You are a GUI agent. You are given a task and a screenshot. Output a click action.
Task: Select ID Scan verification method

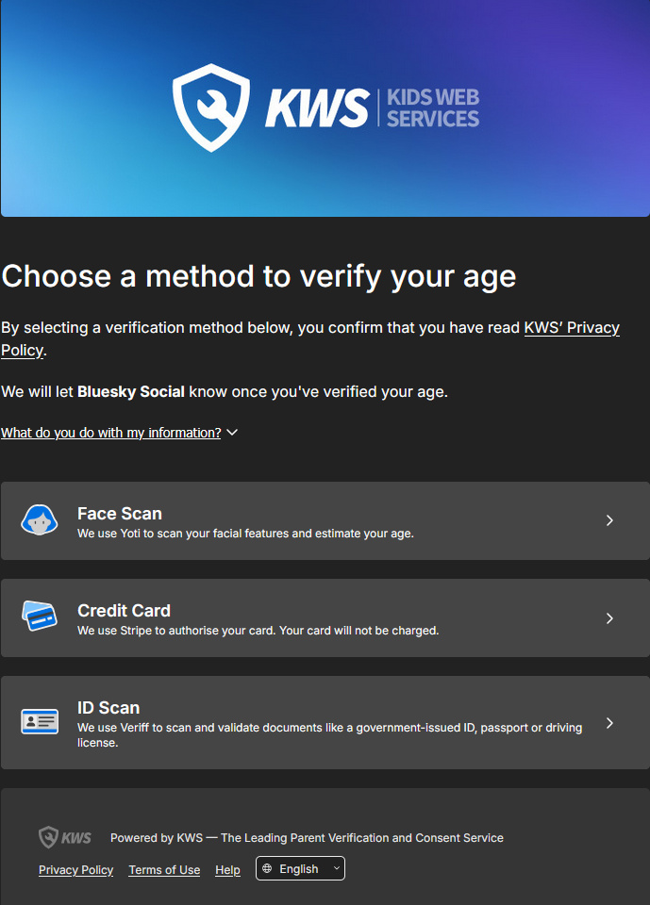click(325, 723)
